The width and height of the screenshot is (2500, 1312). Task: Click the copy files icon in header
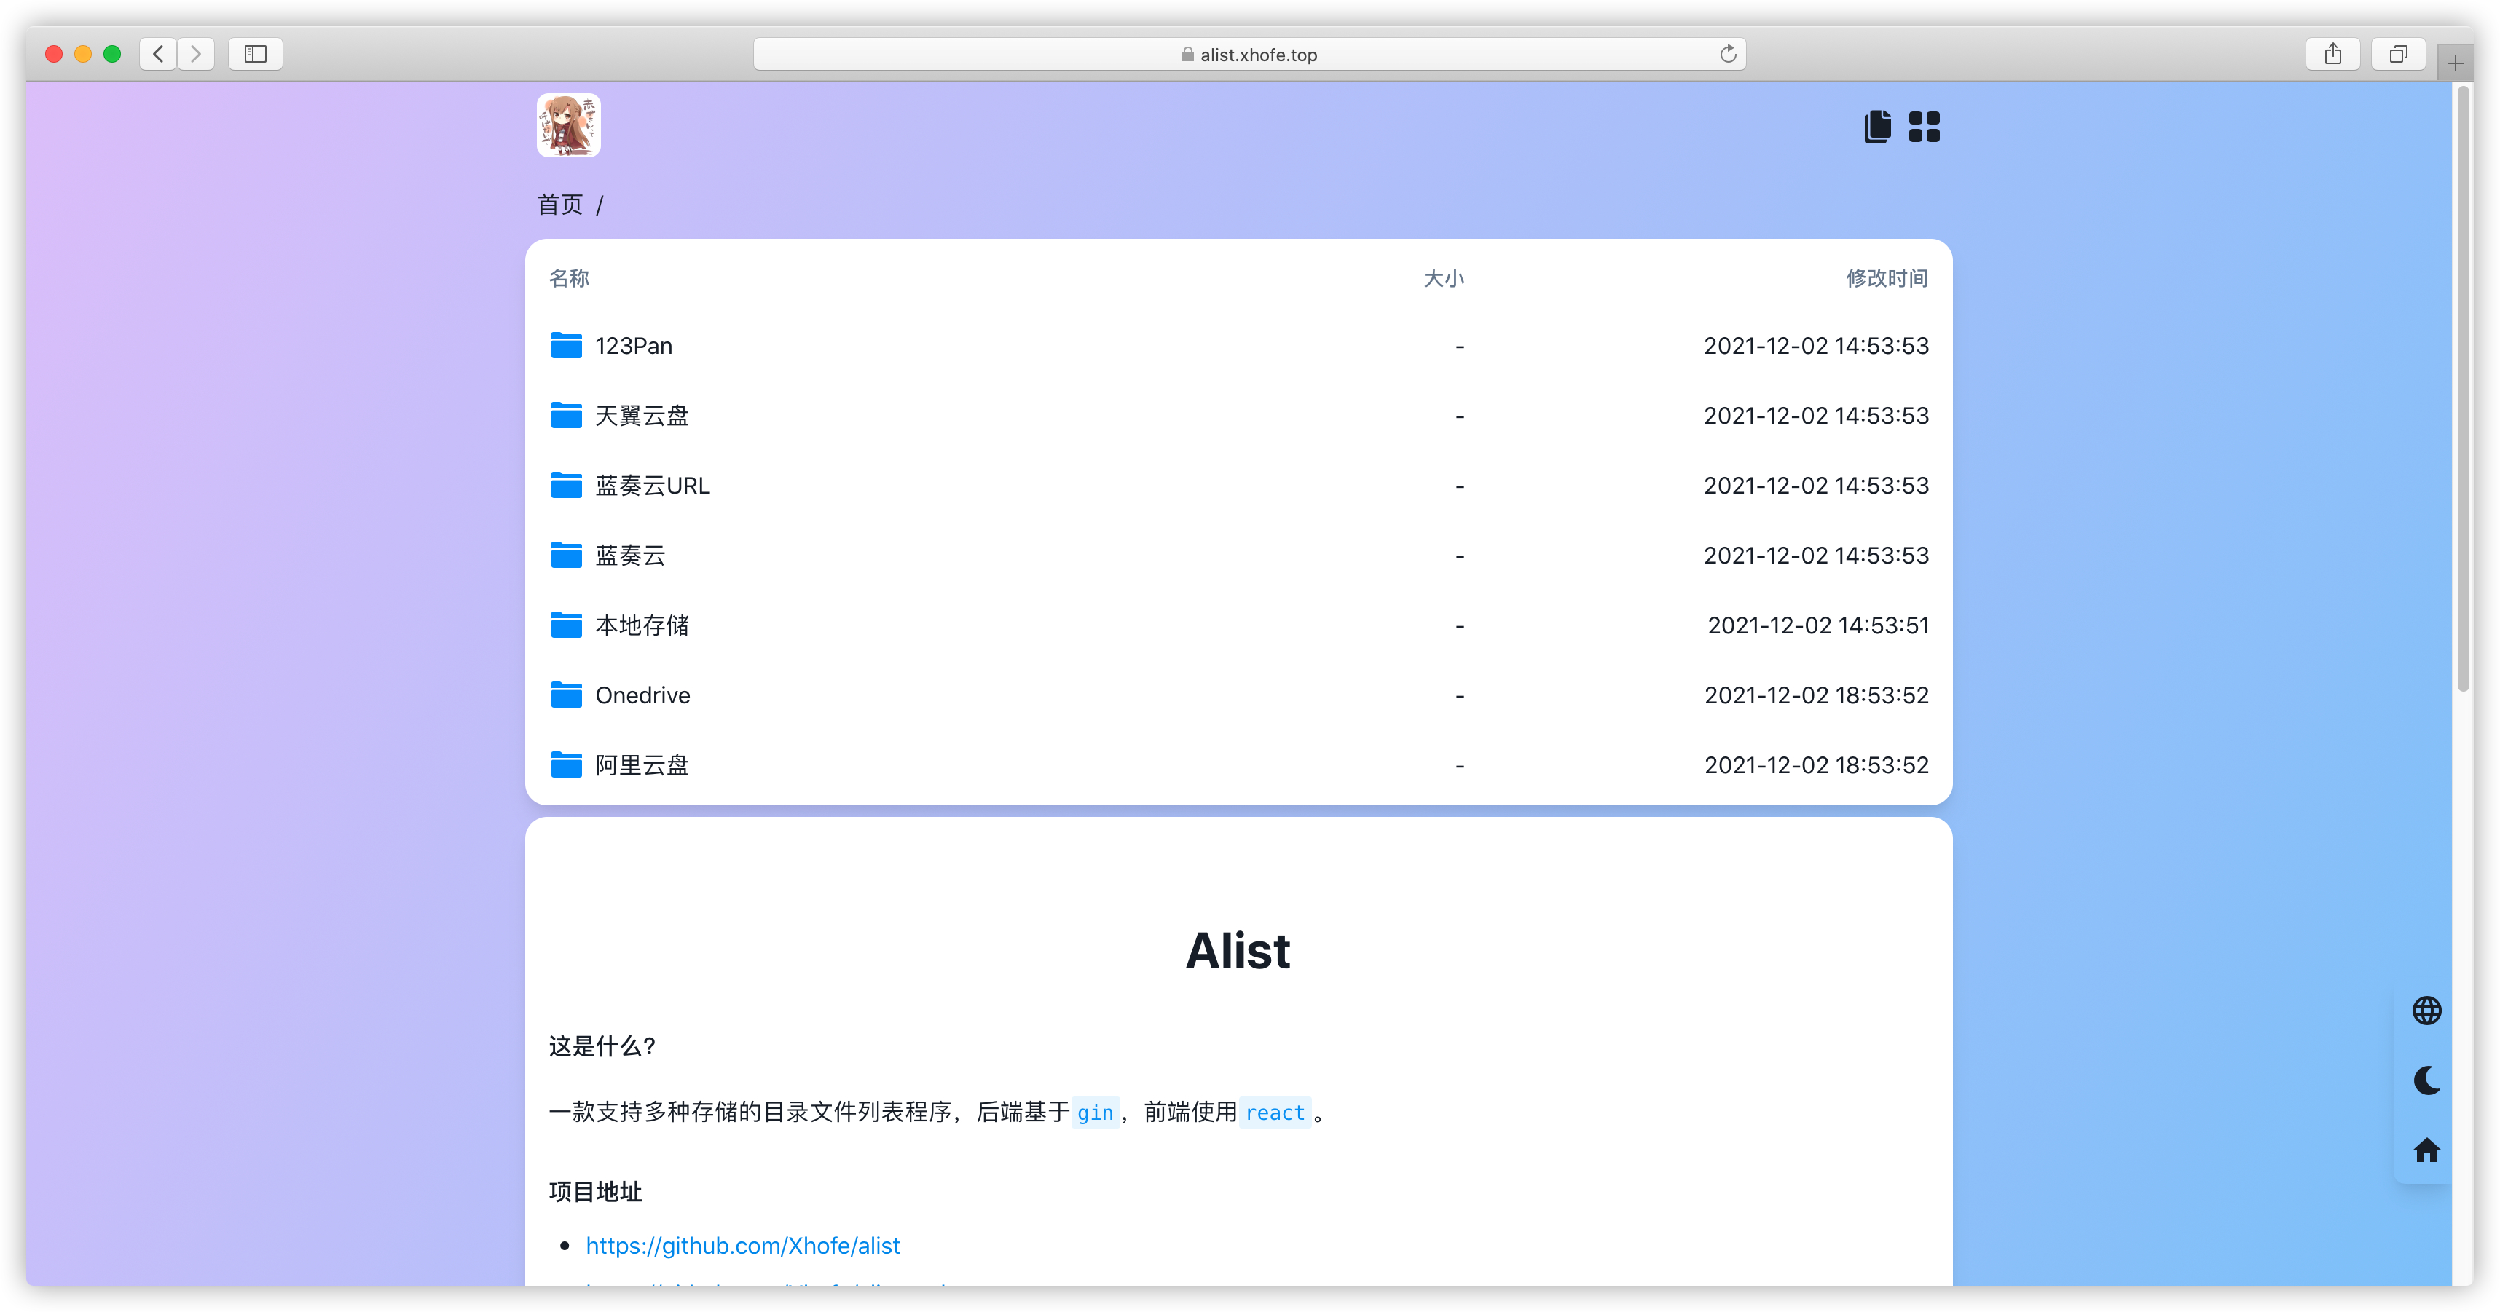tap(1877, 127)
